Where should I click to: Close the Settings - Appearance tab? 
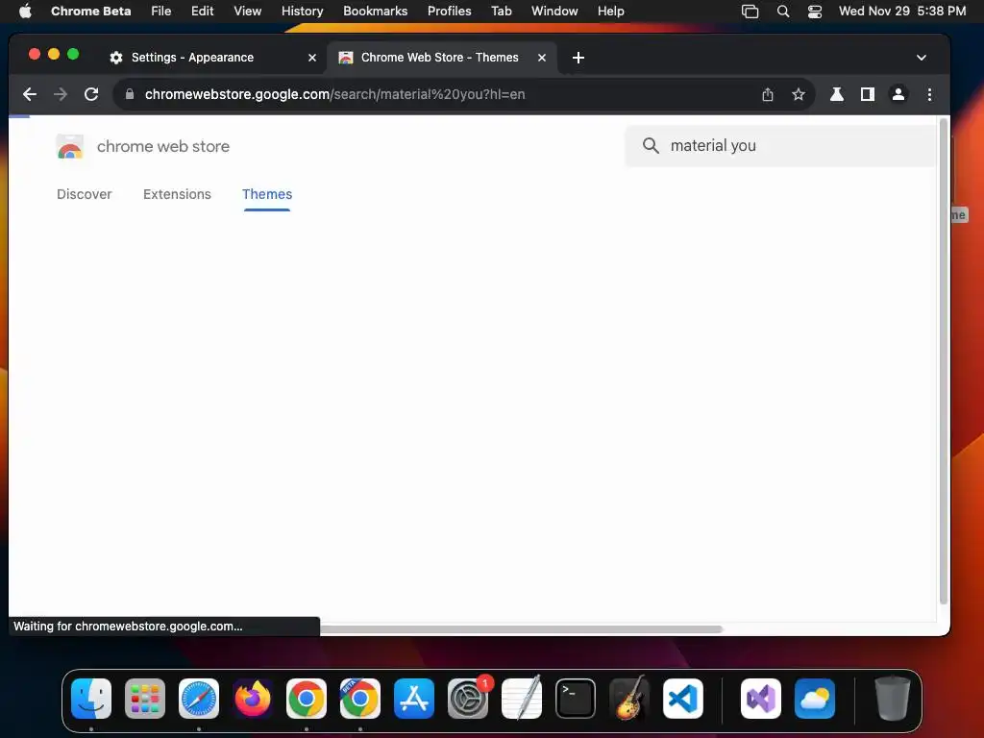click(312, 58)
